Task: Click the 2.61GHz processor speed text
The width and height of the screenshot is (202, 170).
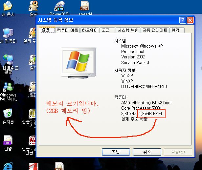Action: click(129, 114)
